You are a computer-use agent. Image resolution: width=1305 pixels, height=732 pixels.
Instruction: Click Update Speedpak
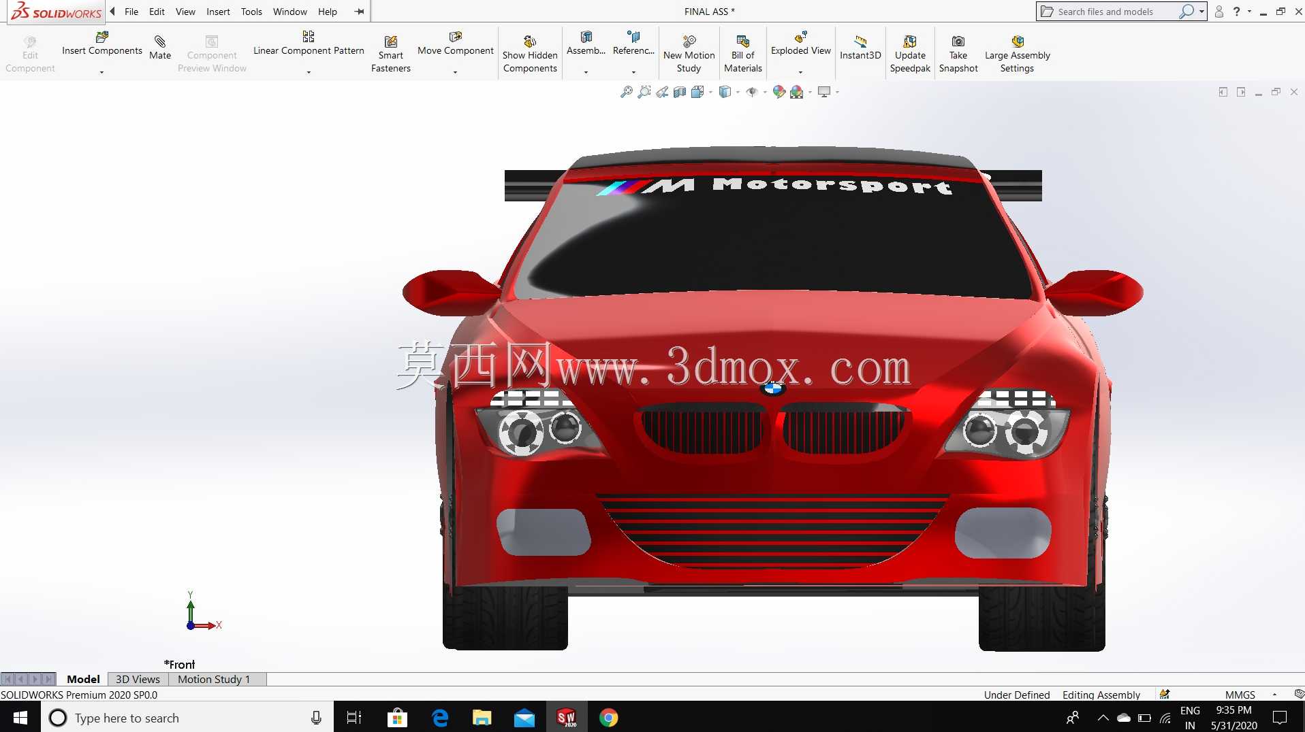click(x=910, y=54)
